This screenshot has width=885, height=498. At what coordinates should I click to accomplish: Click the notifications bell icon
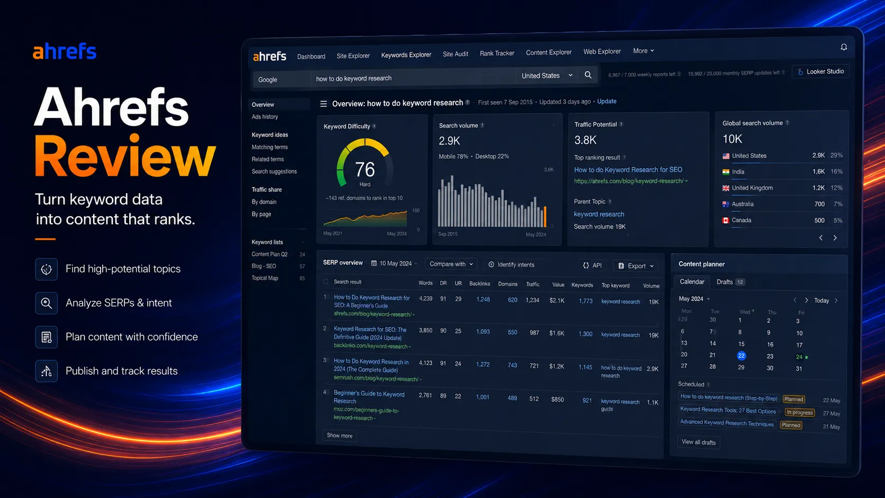[x=844, y=47]
